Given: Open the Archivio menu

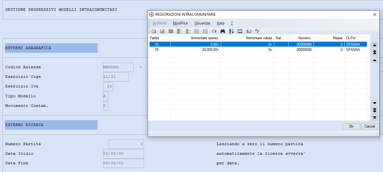Looking at the screenshot, I should point(160,23).
